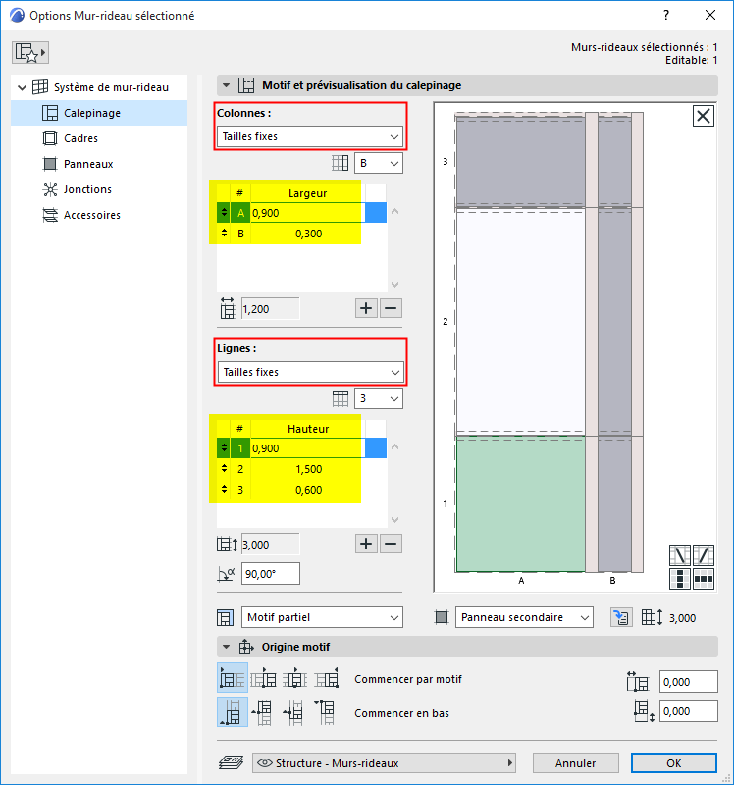Choose second horizontal pattern origin option
Image resolution: width=734 pixels, height=785 pixels.
(263, 678)
